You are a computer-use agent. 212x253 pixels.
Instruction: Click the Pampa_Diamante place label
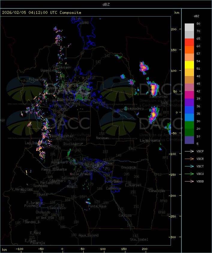[54, 169]
